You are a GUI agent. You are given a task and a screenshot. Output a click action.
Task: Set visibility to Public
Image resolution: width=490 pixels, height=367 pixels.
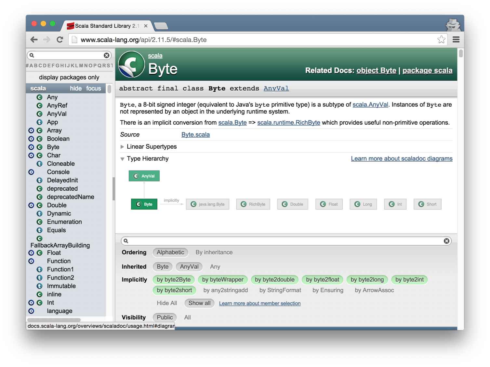click(x=165, y=318)
